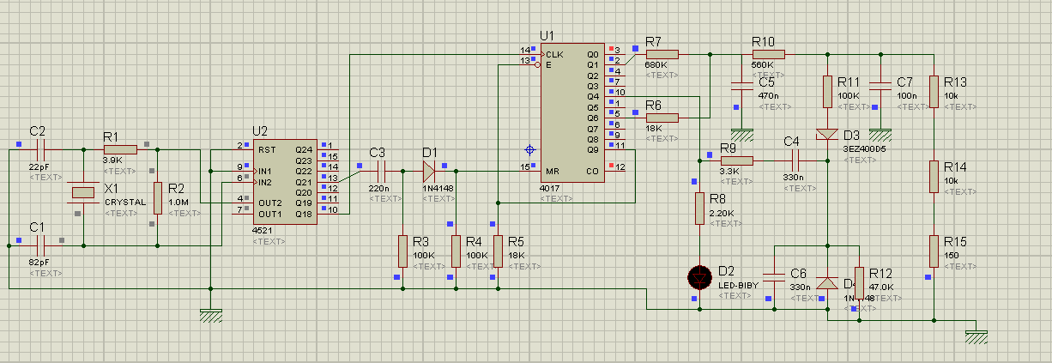Click the "22pF" value label
The image size is (1052, 363).
tap(40, 166)
